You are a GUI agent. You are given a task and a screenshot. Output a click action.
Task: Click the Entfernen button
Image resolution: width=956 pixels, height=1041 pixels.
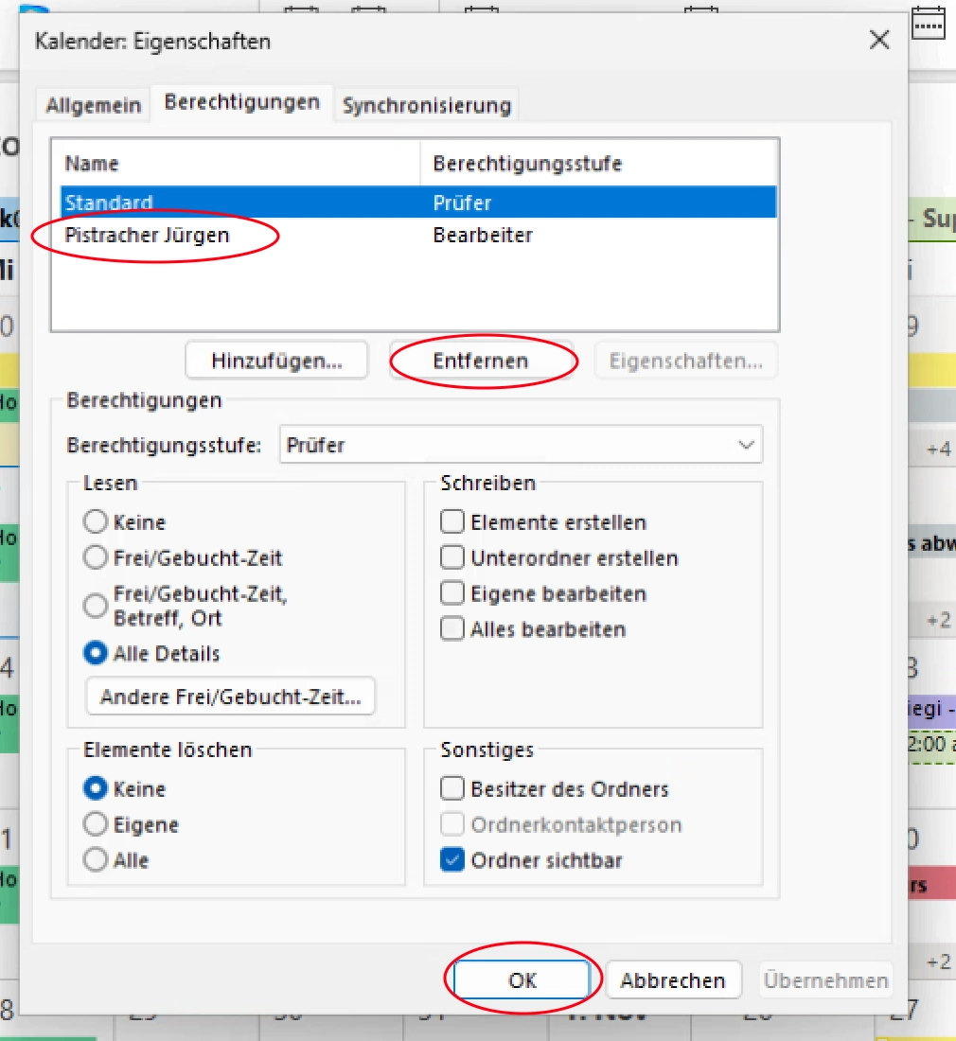tap(481, 361)
